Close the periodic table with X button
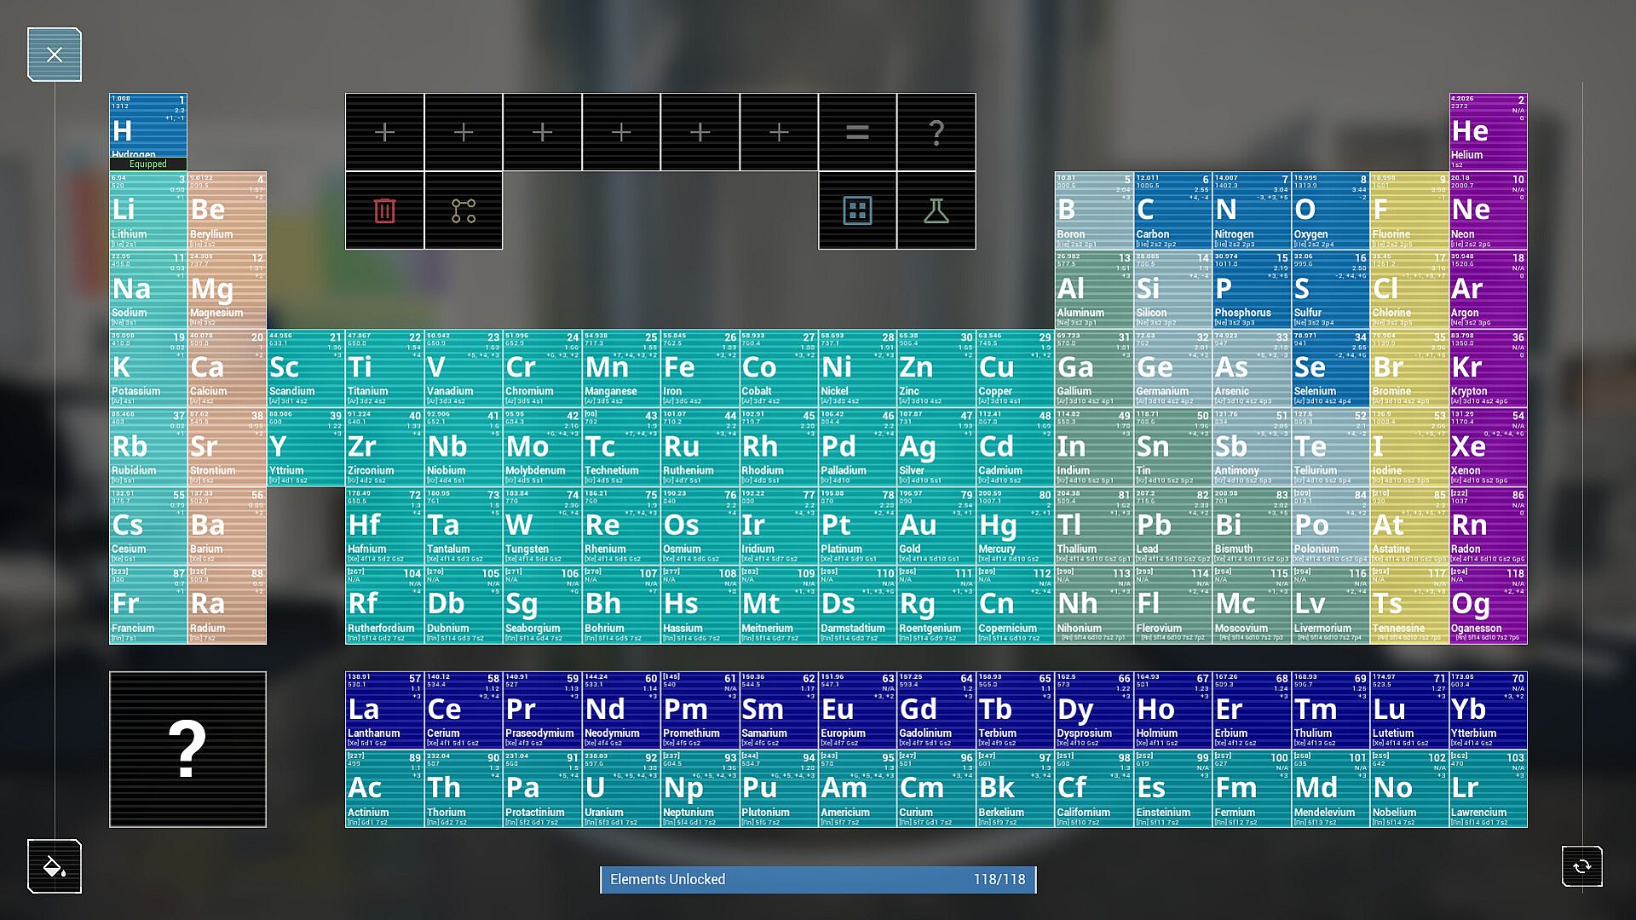Viewport: 1636px width, 920px height. (54, 55)
